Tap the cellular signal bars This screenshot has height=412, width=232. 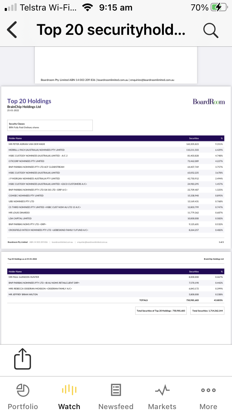[x=11, y=7]
